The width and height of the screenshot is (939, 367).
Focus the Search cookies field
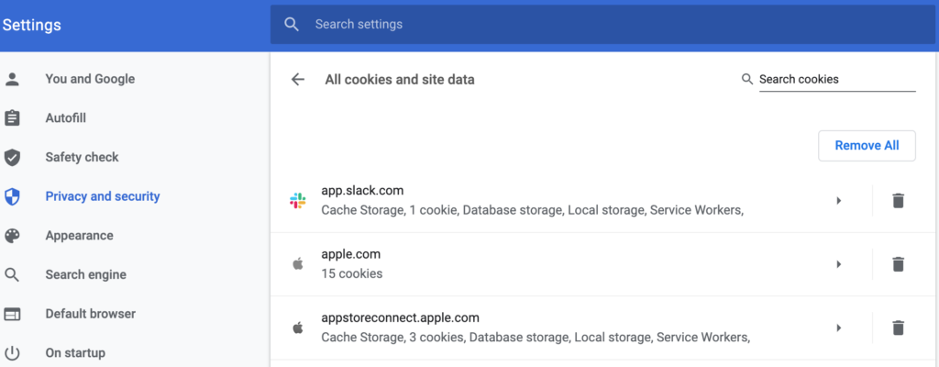[837, 79]
